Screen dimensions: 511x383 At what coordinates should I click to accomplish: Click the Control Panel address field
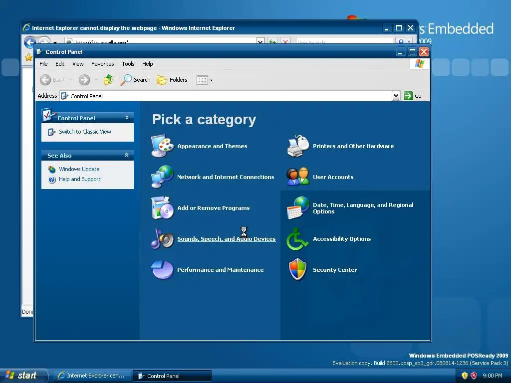(x=226, y=96)
